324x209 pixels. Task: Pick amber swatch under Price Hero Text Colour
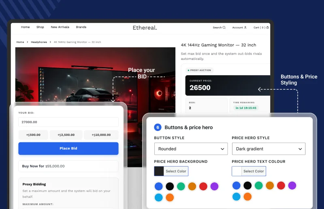270,186
